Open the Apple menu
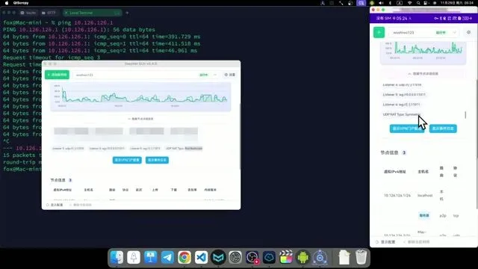Viewport: 478px width, 269px height. 7,3
